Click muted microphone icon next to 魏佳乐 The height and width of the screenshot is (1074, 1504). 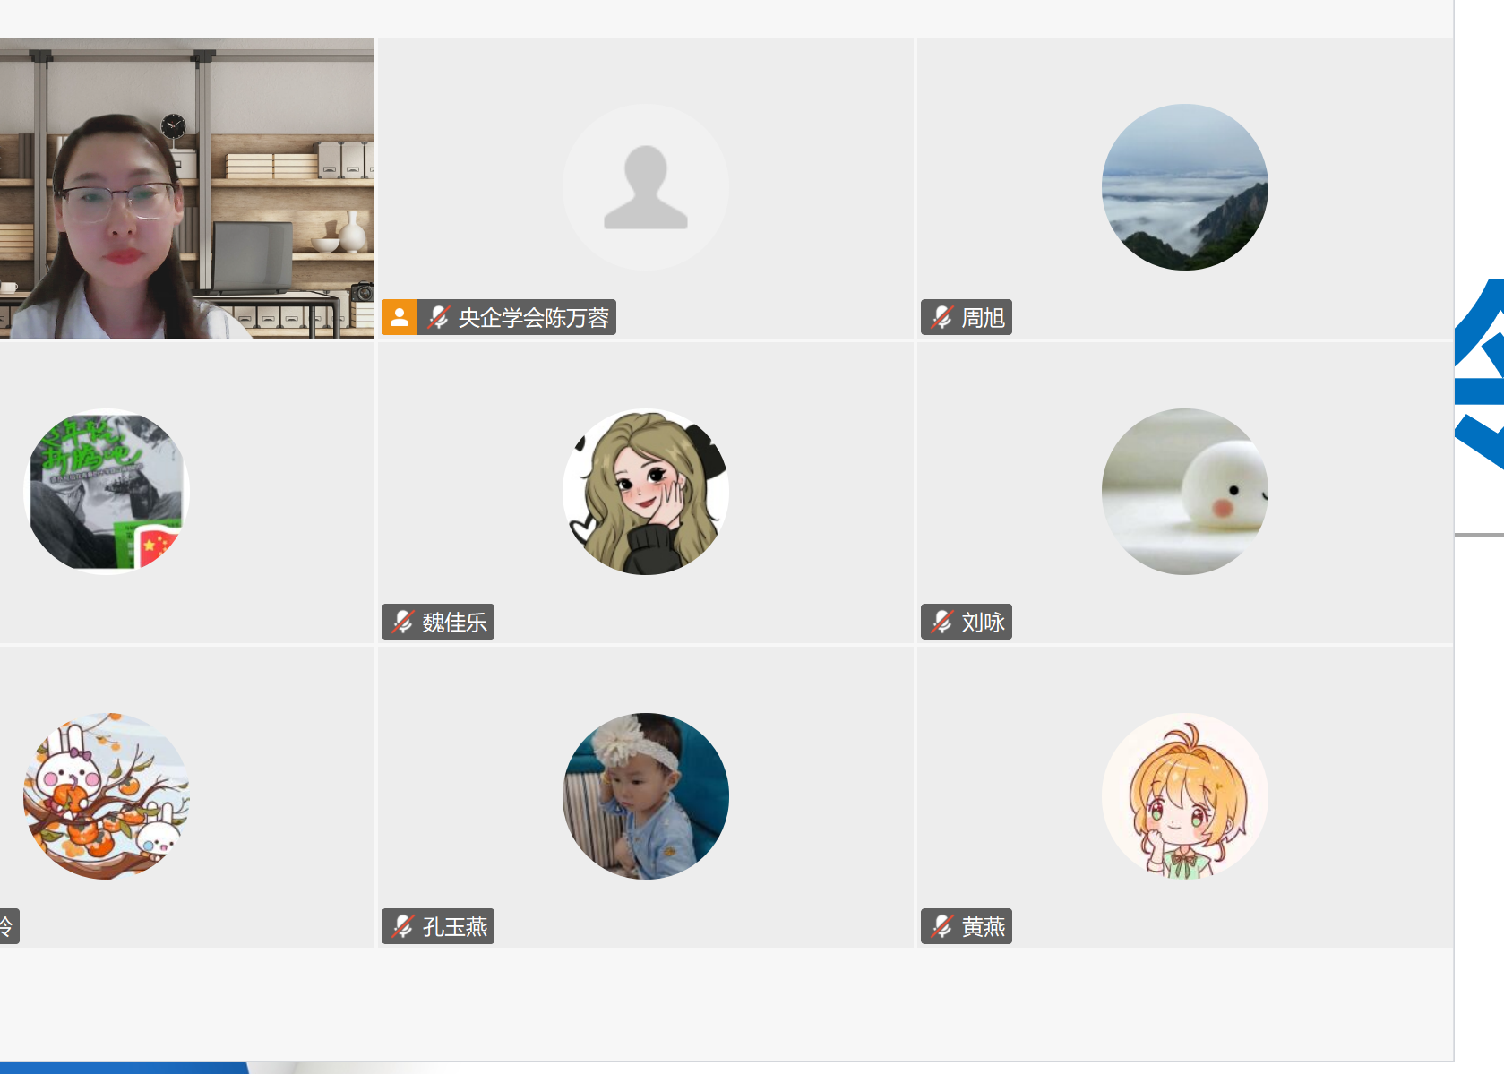[402, 622]
